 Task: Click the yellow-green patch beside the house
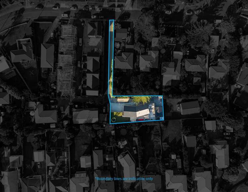point(118,114)
